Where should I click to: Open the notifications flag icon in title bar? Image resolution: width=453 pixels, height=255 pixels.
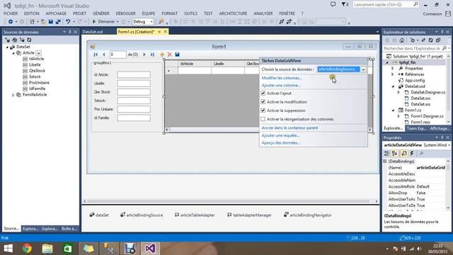click(345, 4)
